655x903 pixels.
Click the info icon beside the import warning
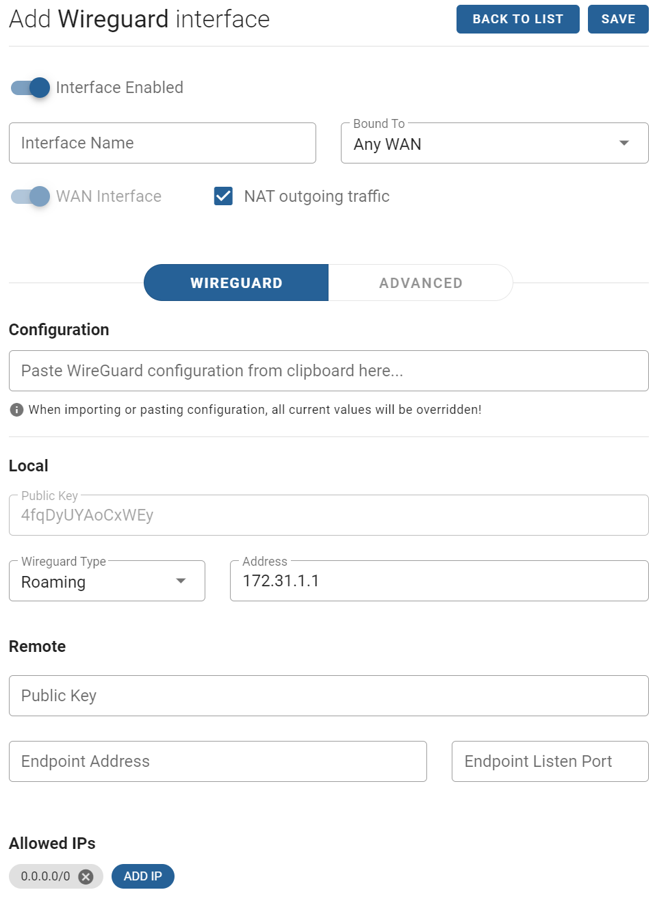pos(17,410)
